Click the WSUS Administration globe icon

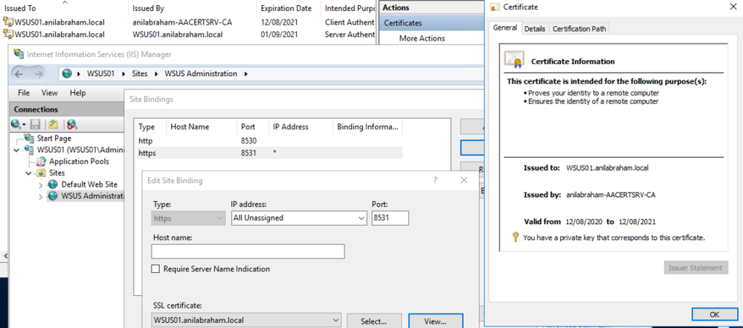pyautogui.click(x=53, y=196)
